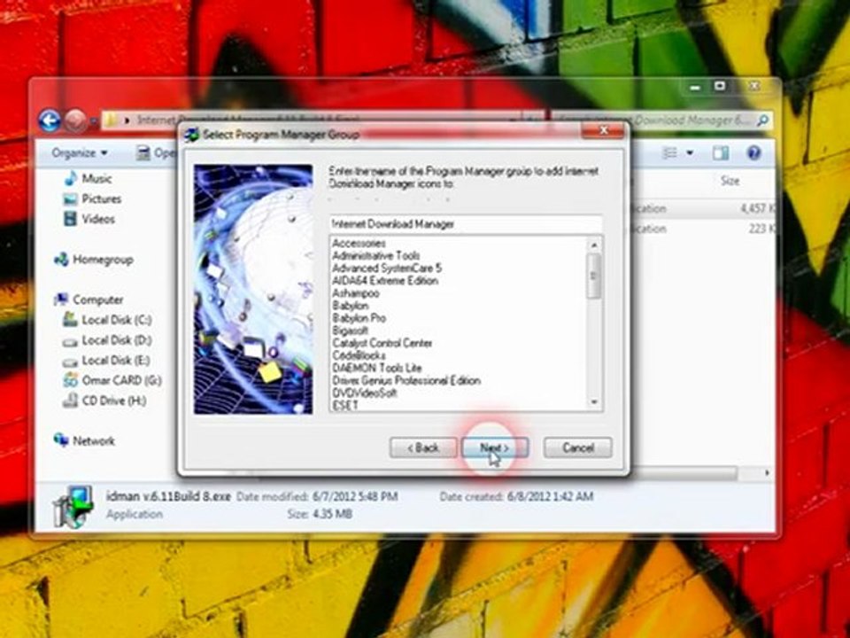Click the group list scroll up arrow
Viewport: 850px width, 638px height.
coord(594,245)
